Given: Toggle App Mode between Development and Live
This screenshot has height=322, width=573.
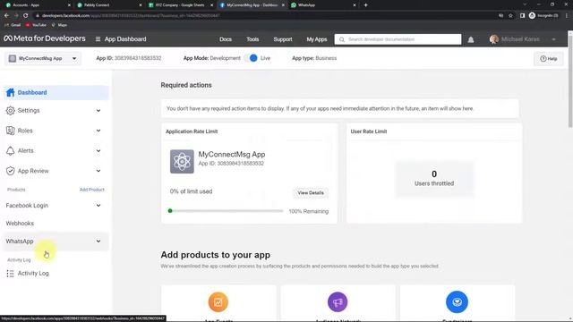Looking at the screenshot, I should click(x=251, y=58).
